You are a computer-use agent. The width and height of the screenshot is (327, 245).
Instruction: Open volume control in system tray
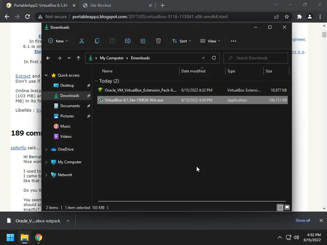296,237
